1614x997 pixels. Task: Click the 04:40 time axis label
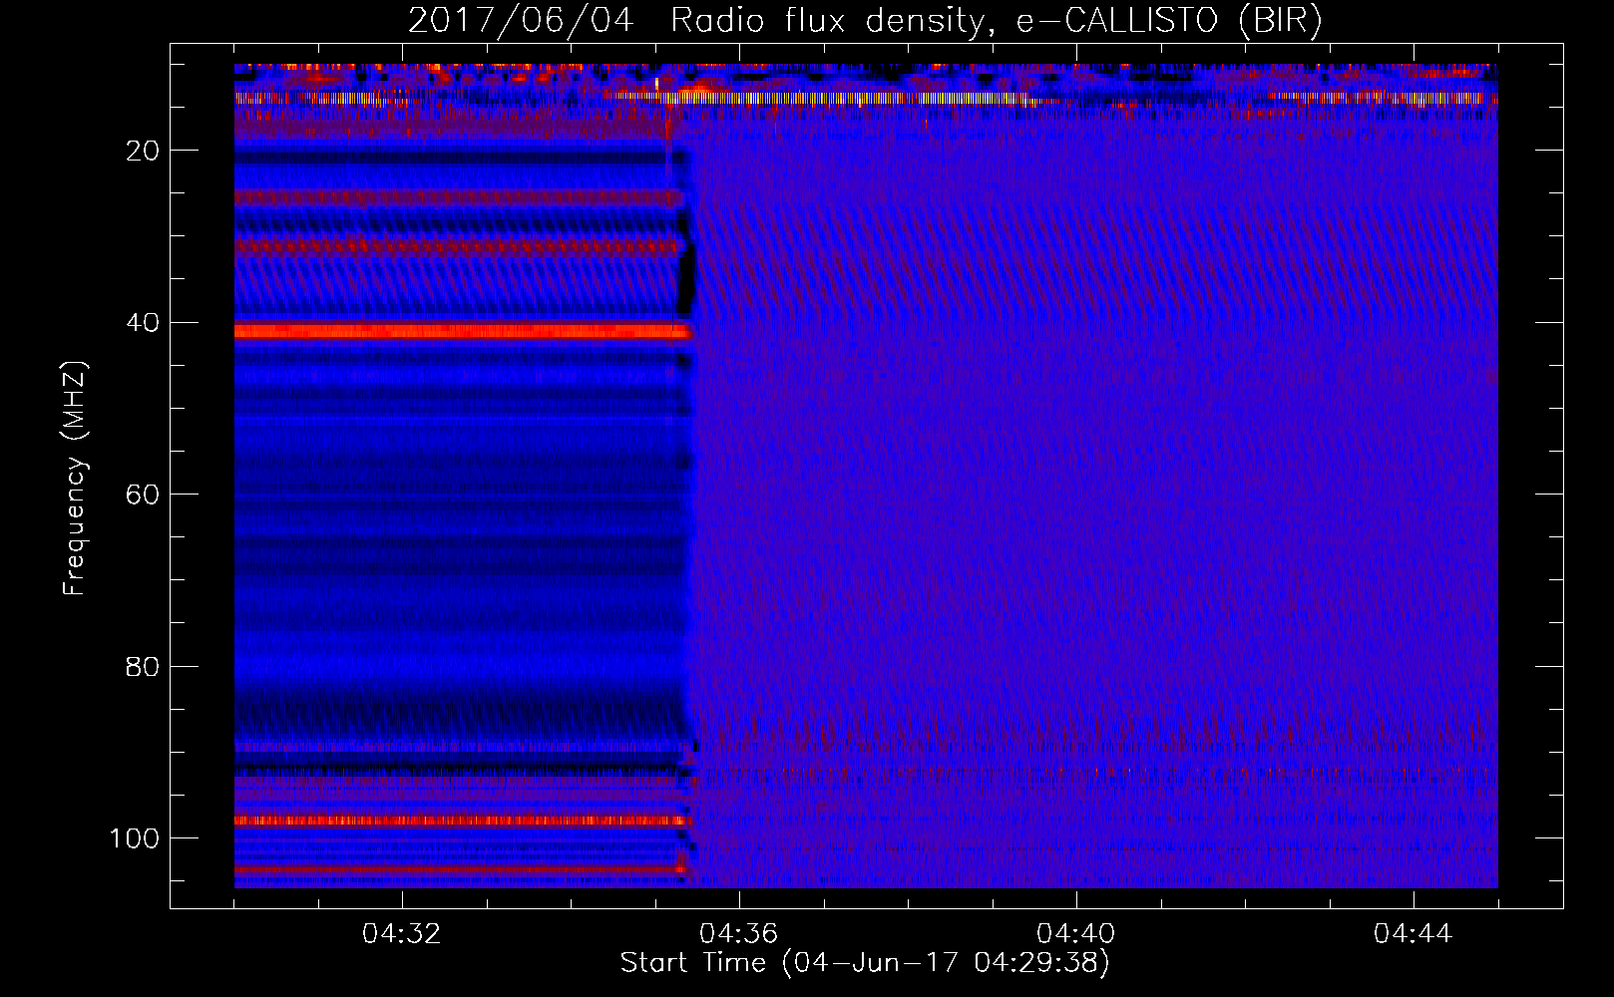click(x=1076, y=934)
